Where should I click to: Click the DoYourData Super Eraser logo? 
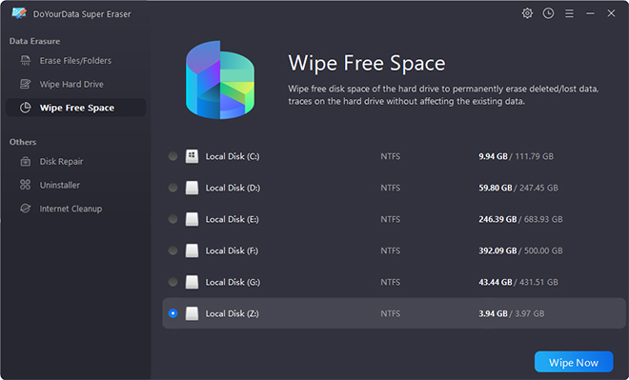19,13
